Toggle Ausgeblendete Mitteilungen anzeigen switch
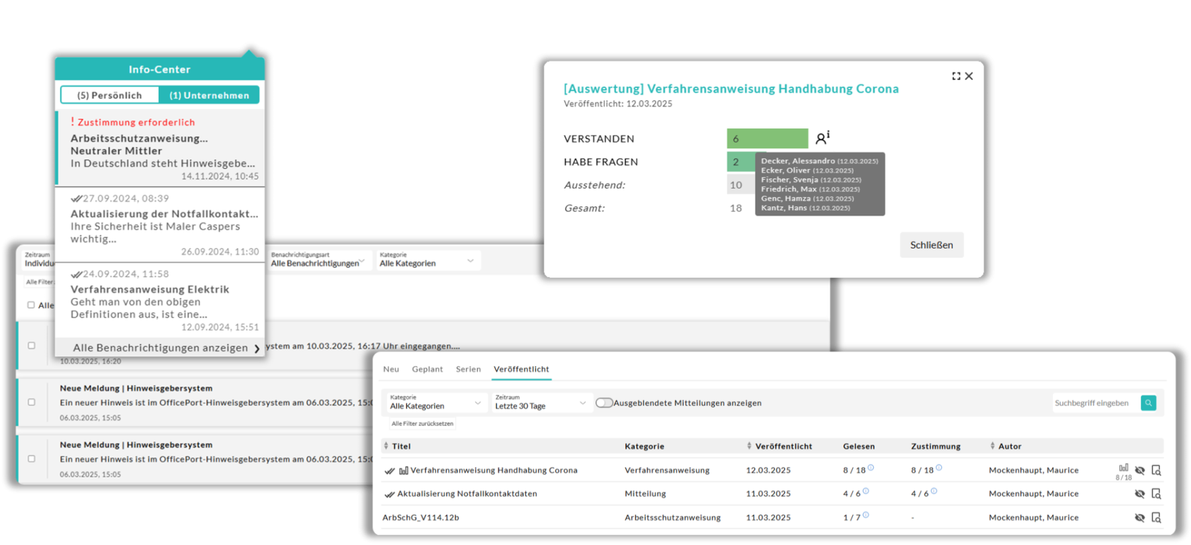This screenshot has height=545, width=1191. point(604,403)
